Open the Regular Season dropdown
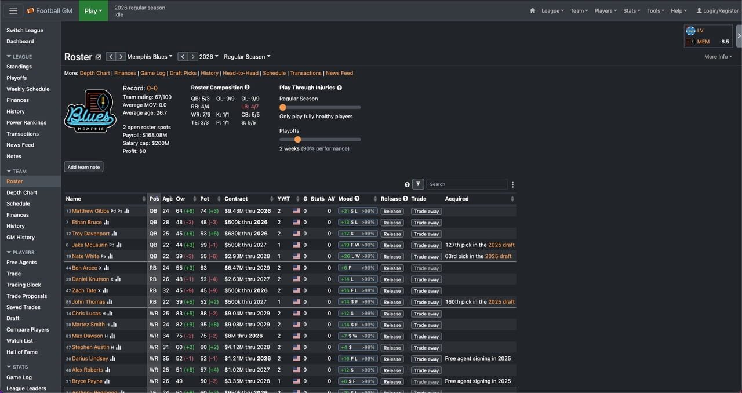Image resolution: width=742 pixels, height=393 pixels. point(247,57)
